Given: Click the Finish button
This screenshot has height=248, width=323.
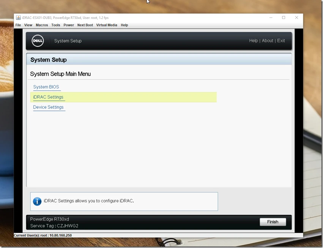Looking at the screenshot, I should (x=273, y=222).
